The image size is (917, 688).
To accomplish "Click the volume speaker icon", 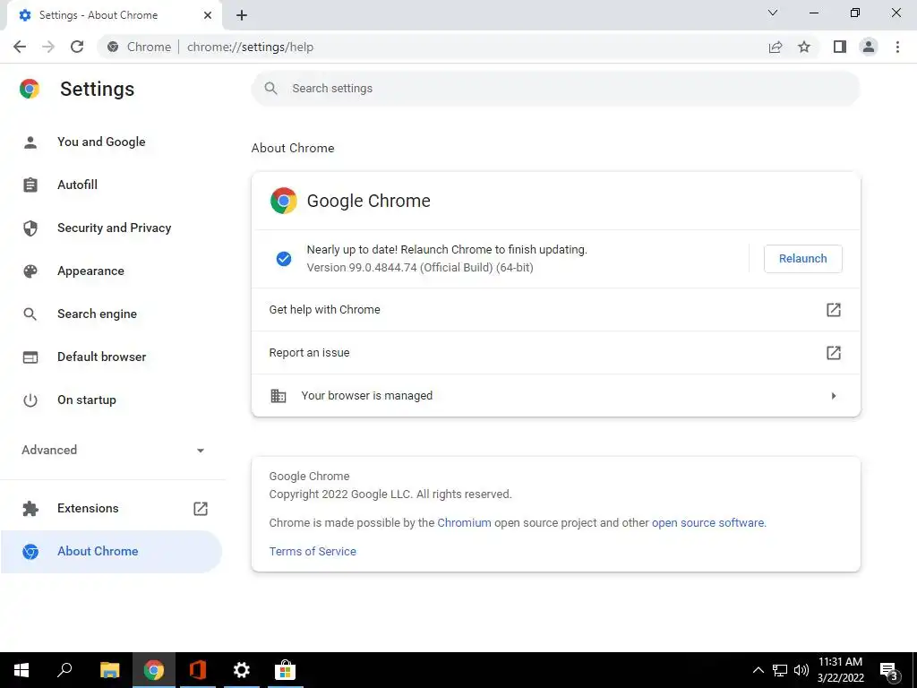I will (x=801, y=670).
